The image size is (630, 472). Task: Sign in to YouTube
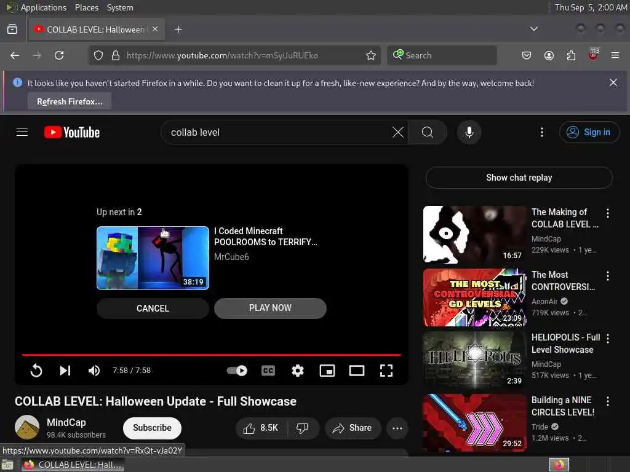(x=589, y=132)
